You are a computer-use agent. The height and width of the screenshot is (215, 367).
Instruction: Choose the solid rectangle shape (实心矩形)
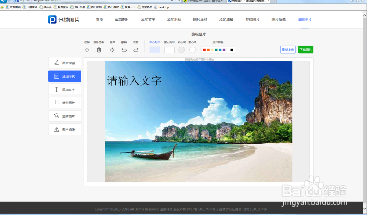click(155, 50)
